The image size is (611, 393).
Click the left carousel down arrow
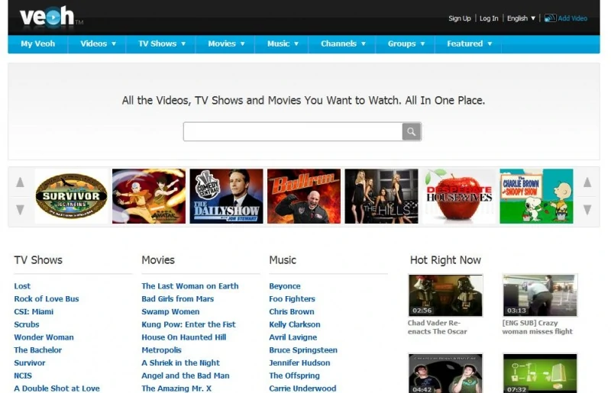21,210
